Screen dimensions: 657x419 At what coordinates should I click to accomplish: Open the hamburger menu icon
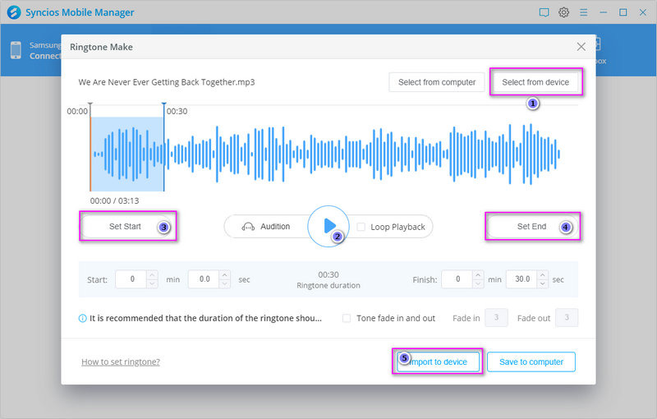click(583, 12)
